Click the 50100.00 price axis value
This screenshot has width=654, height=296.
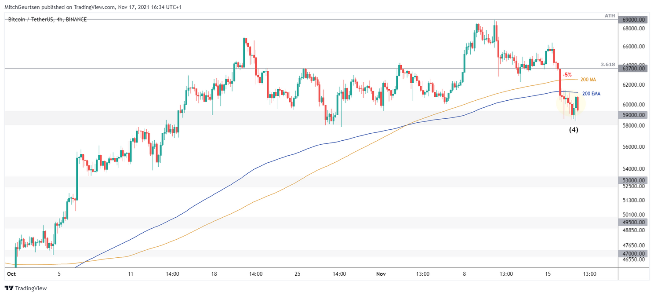click(633, 215)
